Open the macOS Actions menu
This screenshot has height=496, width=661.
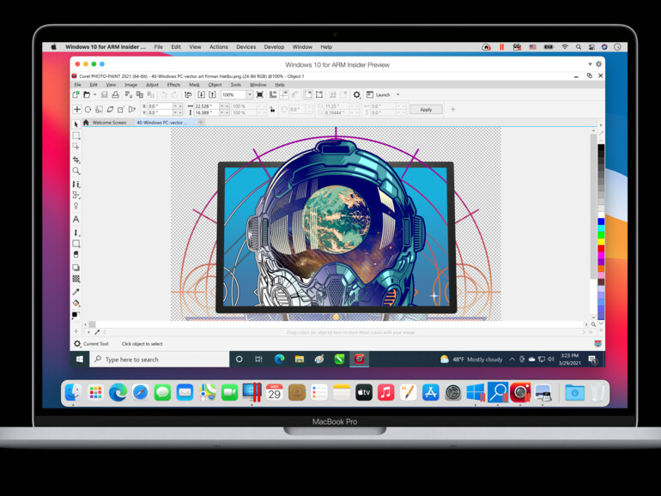pos(218,47)
